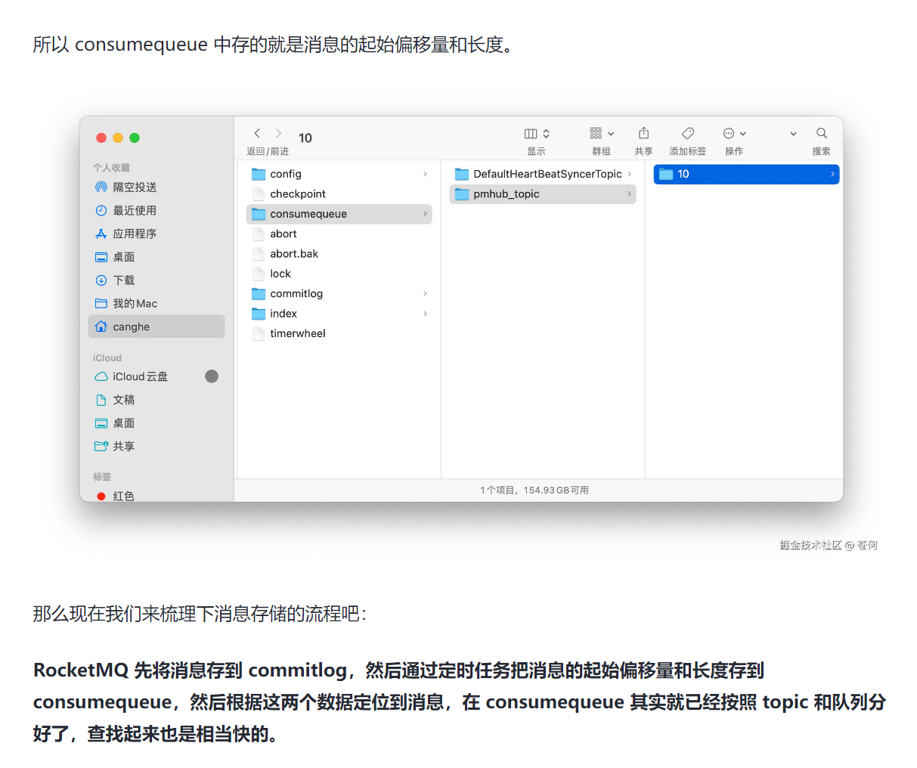Select the pmhub_topic folder

(543, 194)
